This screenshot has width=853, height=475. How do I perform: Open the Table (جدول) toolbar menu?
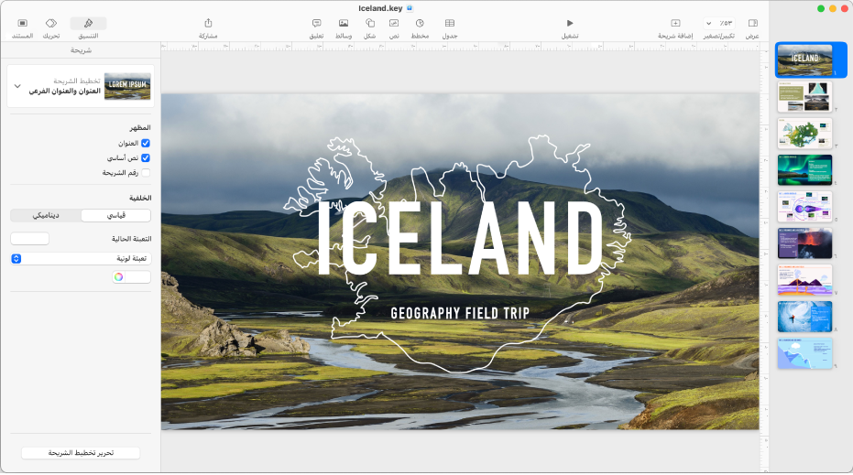[x=450, y=24]
